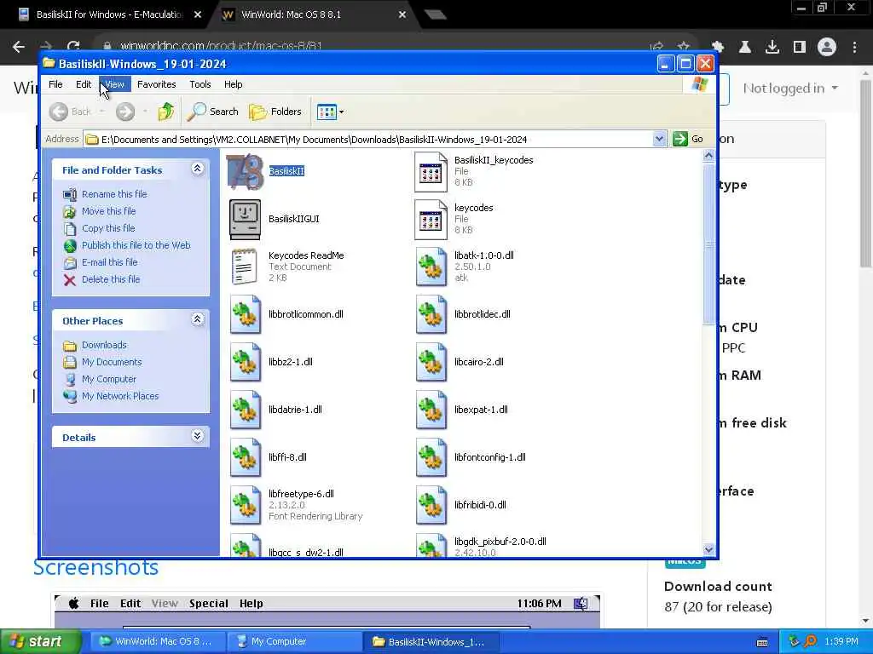Select the libbrotlidec.dll icon
Viewport: 873px width, 654px height.
click(x=431, y=315)
